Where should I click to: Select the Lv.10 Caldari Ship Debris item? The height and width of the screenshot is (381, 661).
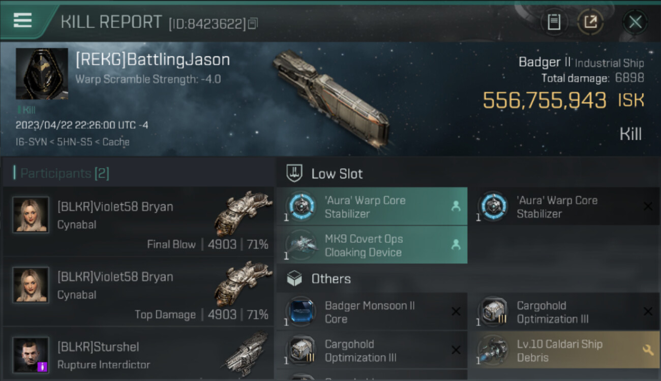(564, 351)
